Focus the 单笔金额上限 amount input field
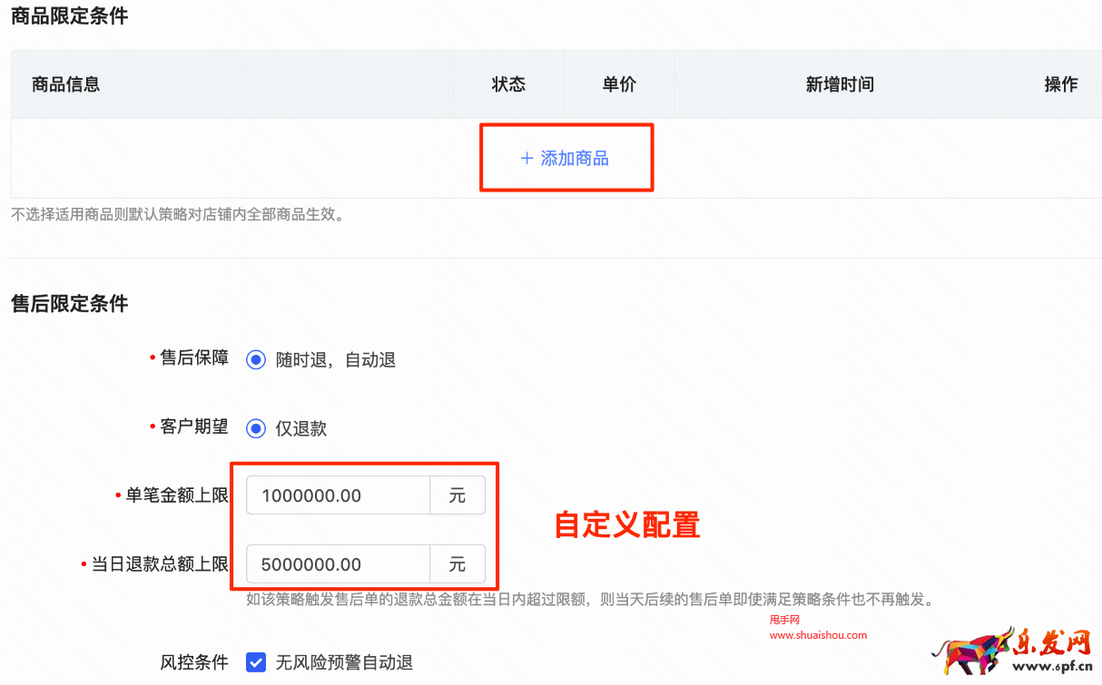 [338, 495]
